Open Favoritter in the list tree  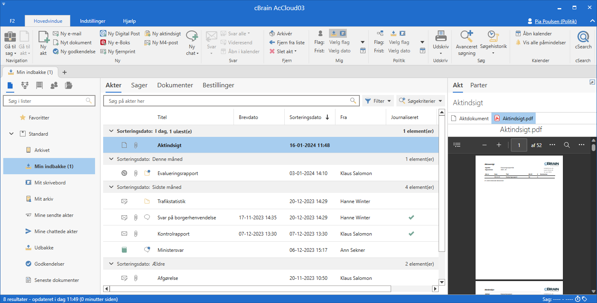[39, 118]
